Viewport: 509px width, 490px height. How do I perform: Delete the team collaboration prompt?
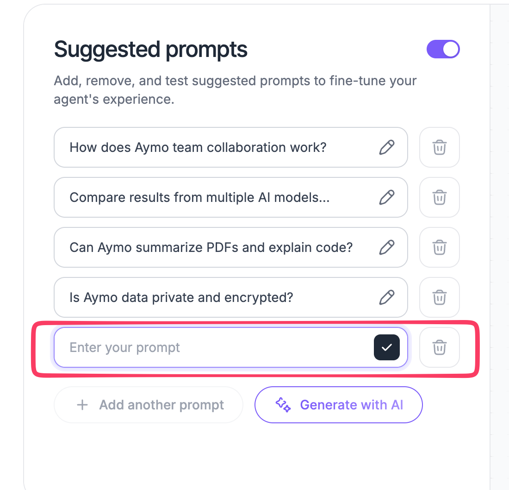[440, 148]
